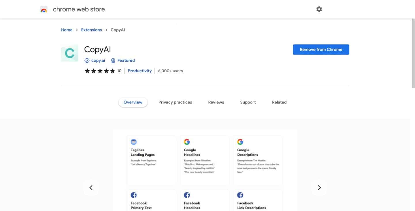
Task: Click the CopyAI extension title
Action: pos(97,50)
